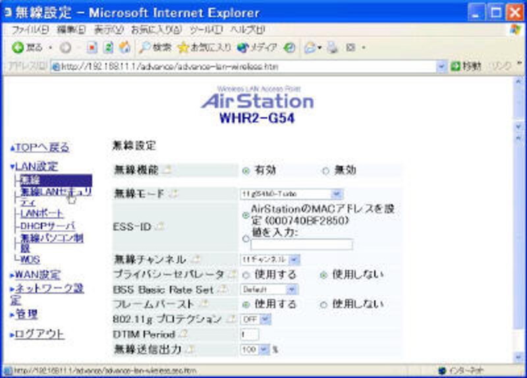
Task: Open Favorites (お気に入り) toolbar button
Action: coord(204,47)
